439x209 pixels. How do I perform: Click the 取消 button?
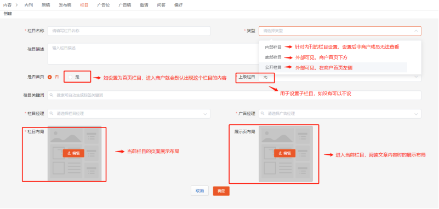click(x=199, y=191)
